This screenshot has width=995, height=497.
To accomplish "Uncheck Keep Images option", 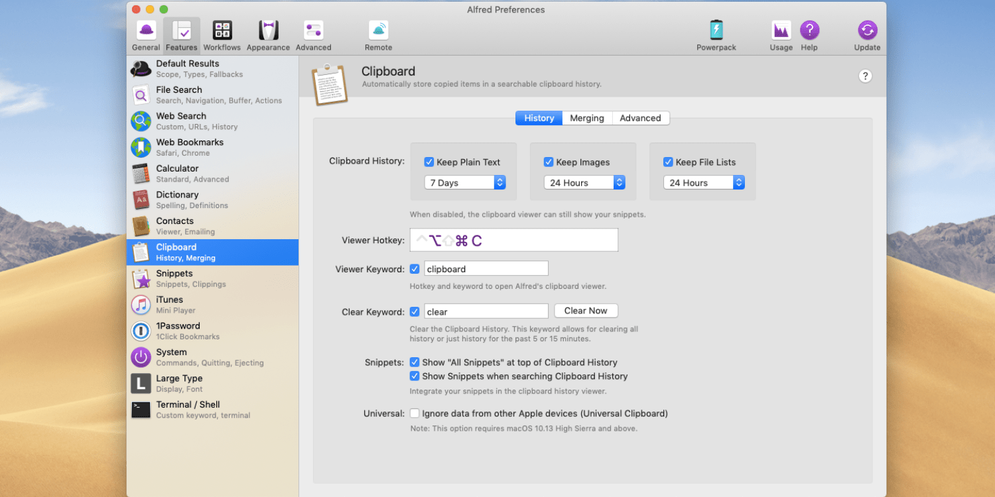I will pos(549,162).
